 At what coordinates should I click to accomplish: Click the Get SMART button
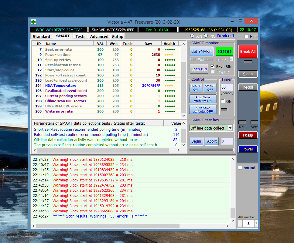(x=201, y=52)
